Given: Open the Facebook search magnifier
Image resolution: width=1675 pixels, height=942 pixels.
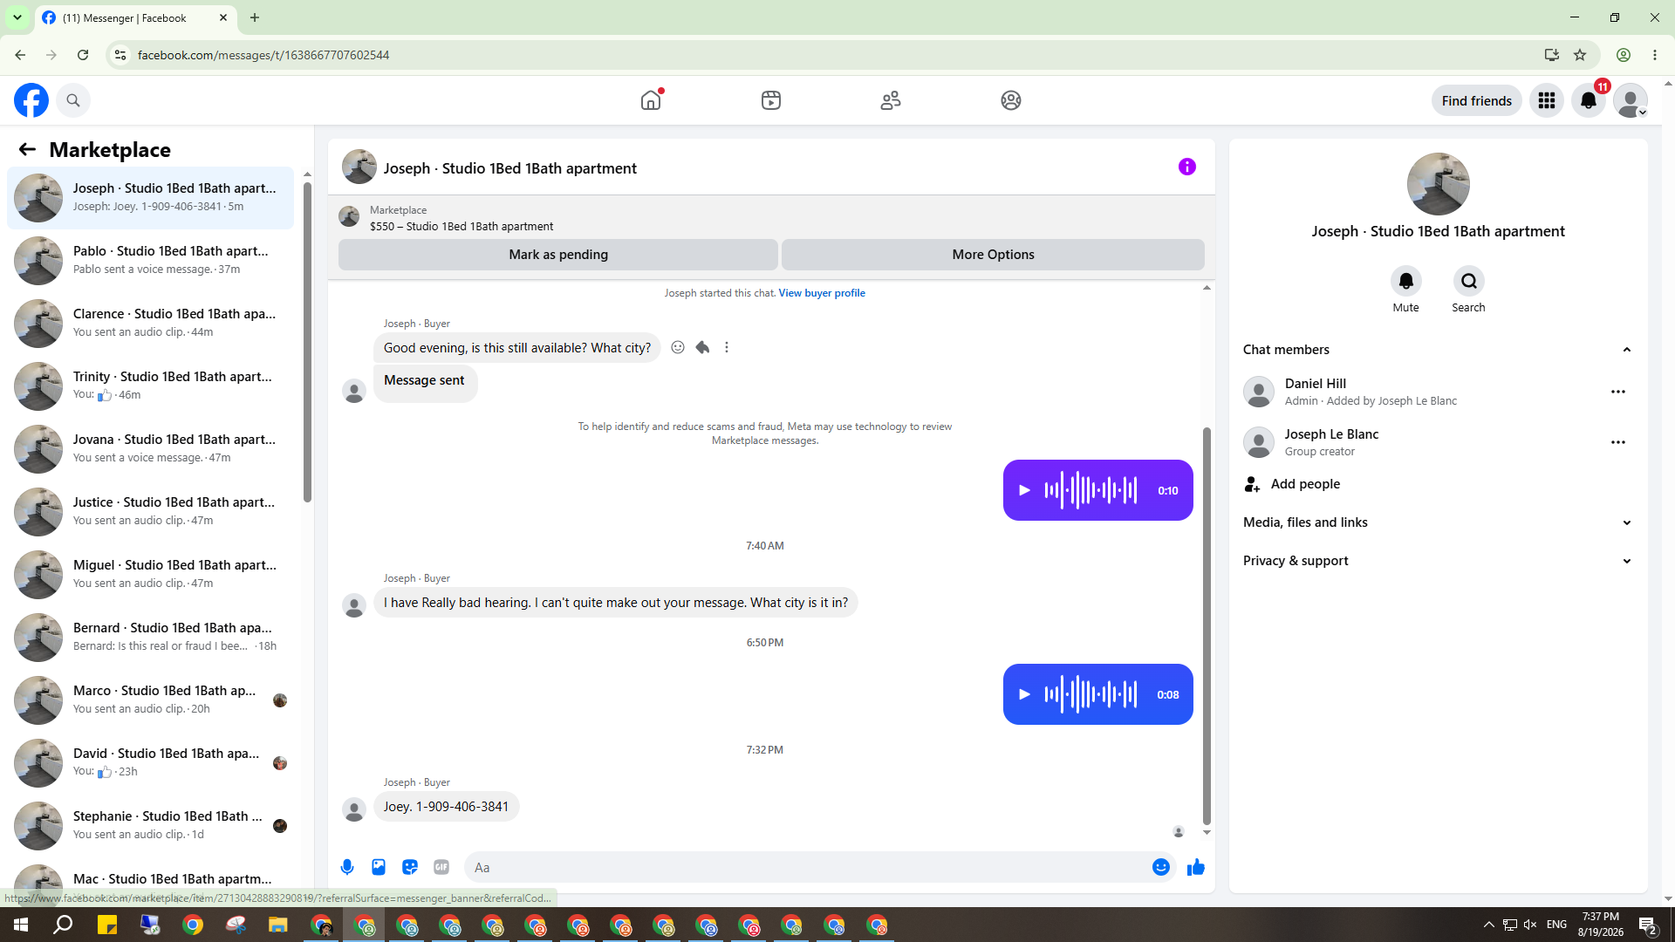Looking at the screenshot, I should coord(73,100).
